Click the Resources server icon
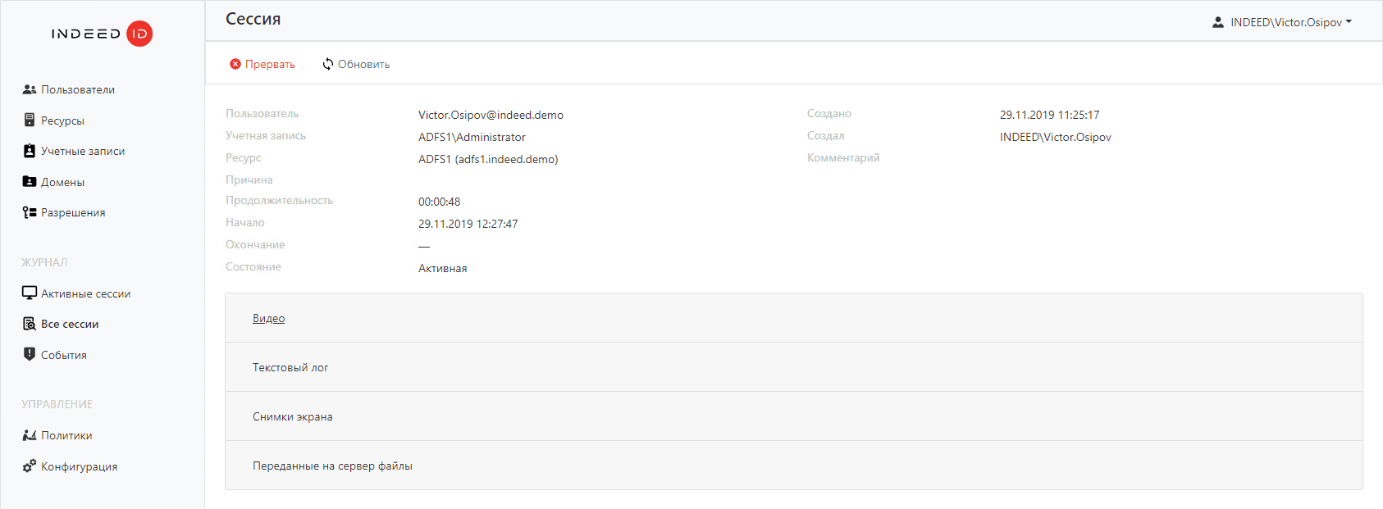Image resolution: width=1383 pixels, height=509 pixels. pos(30,120)
